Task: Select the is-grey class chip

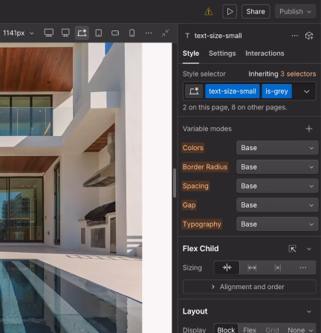Action: coord(276,91)
